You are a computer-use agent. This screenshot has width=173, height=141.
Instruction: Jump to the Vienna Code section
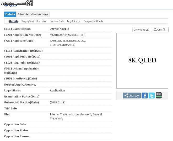pyautogui.click(x=57, y=21)
